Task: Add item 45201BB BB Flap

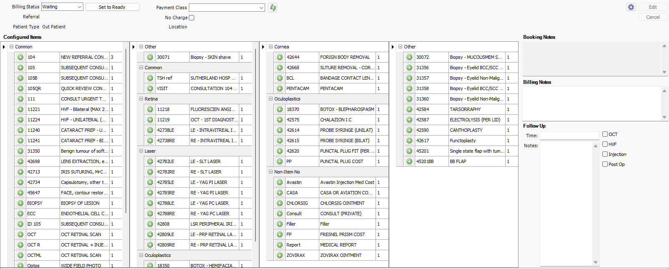Action: (409, 161)
